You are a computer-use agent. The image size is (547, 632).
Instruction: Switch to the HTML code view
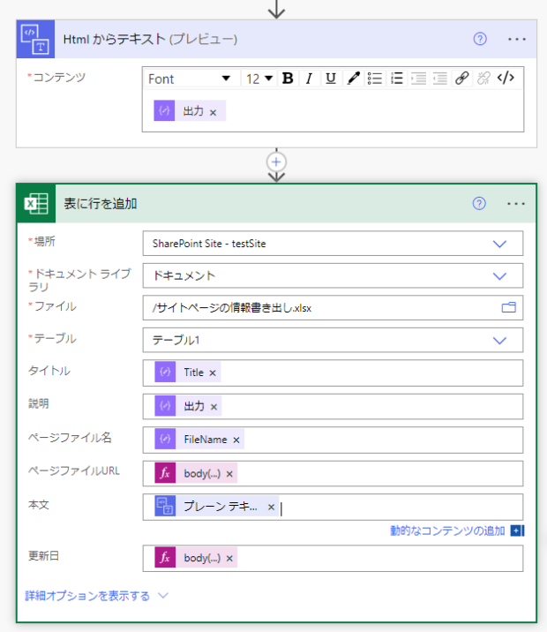pos(506,78)
